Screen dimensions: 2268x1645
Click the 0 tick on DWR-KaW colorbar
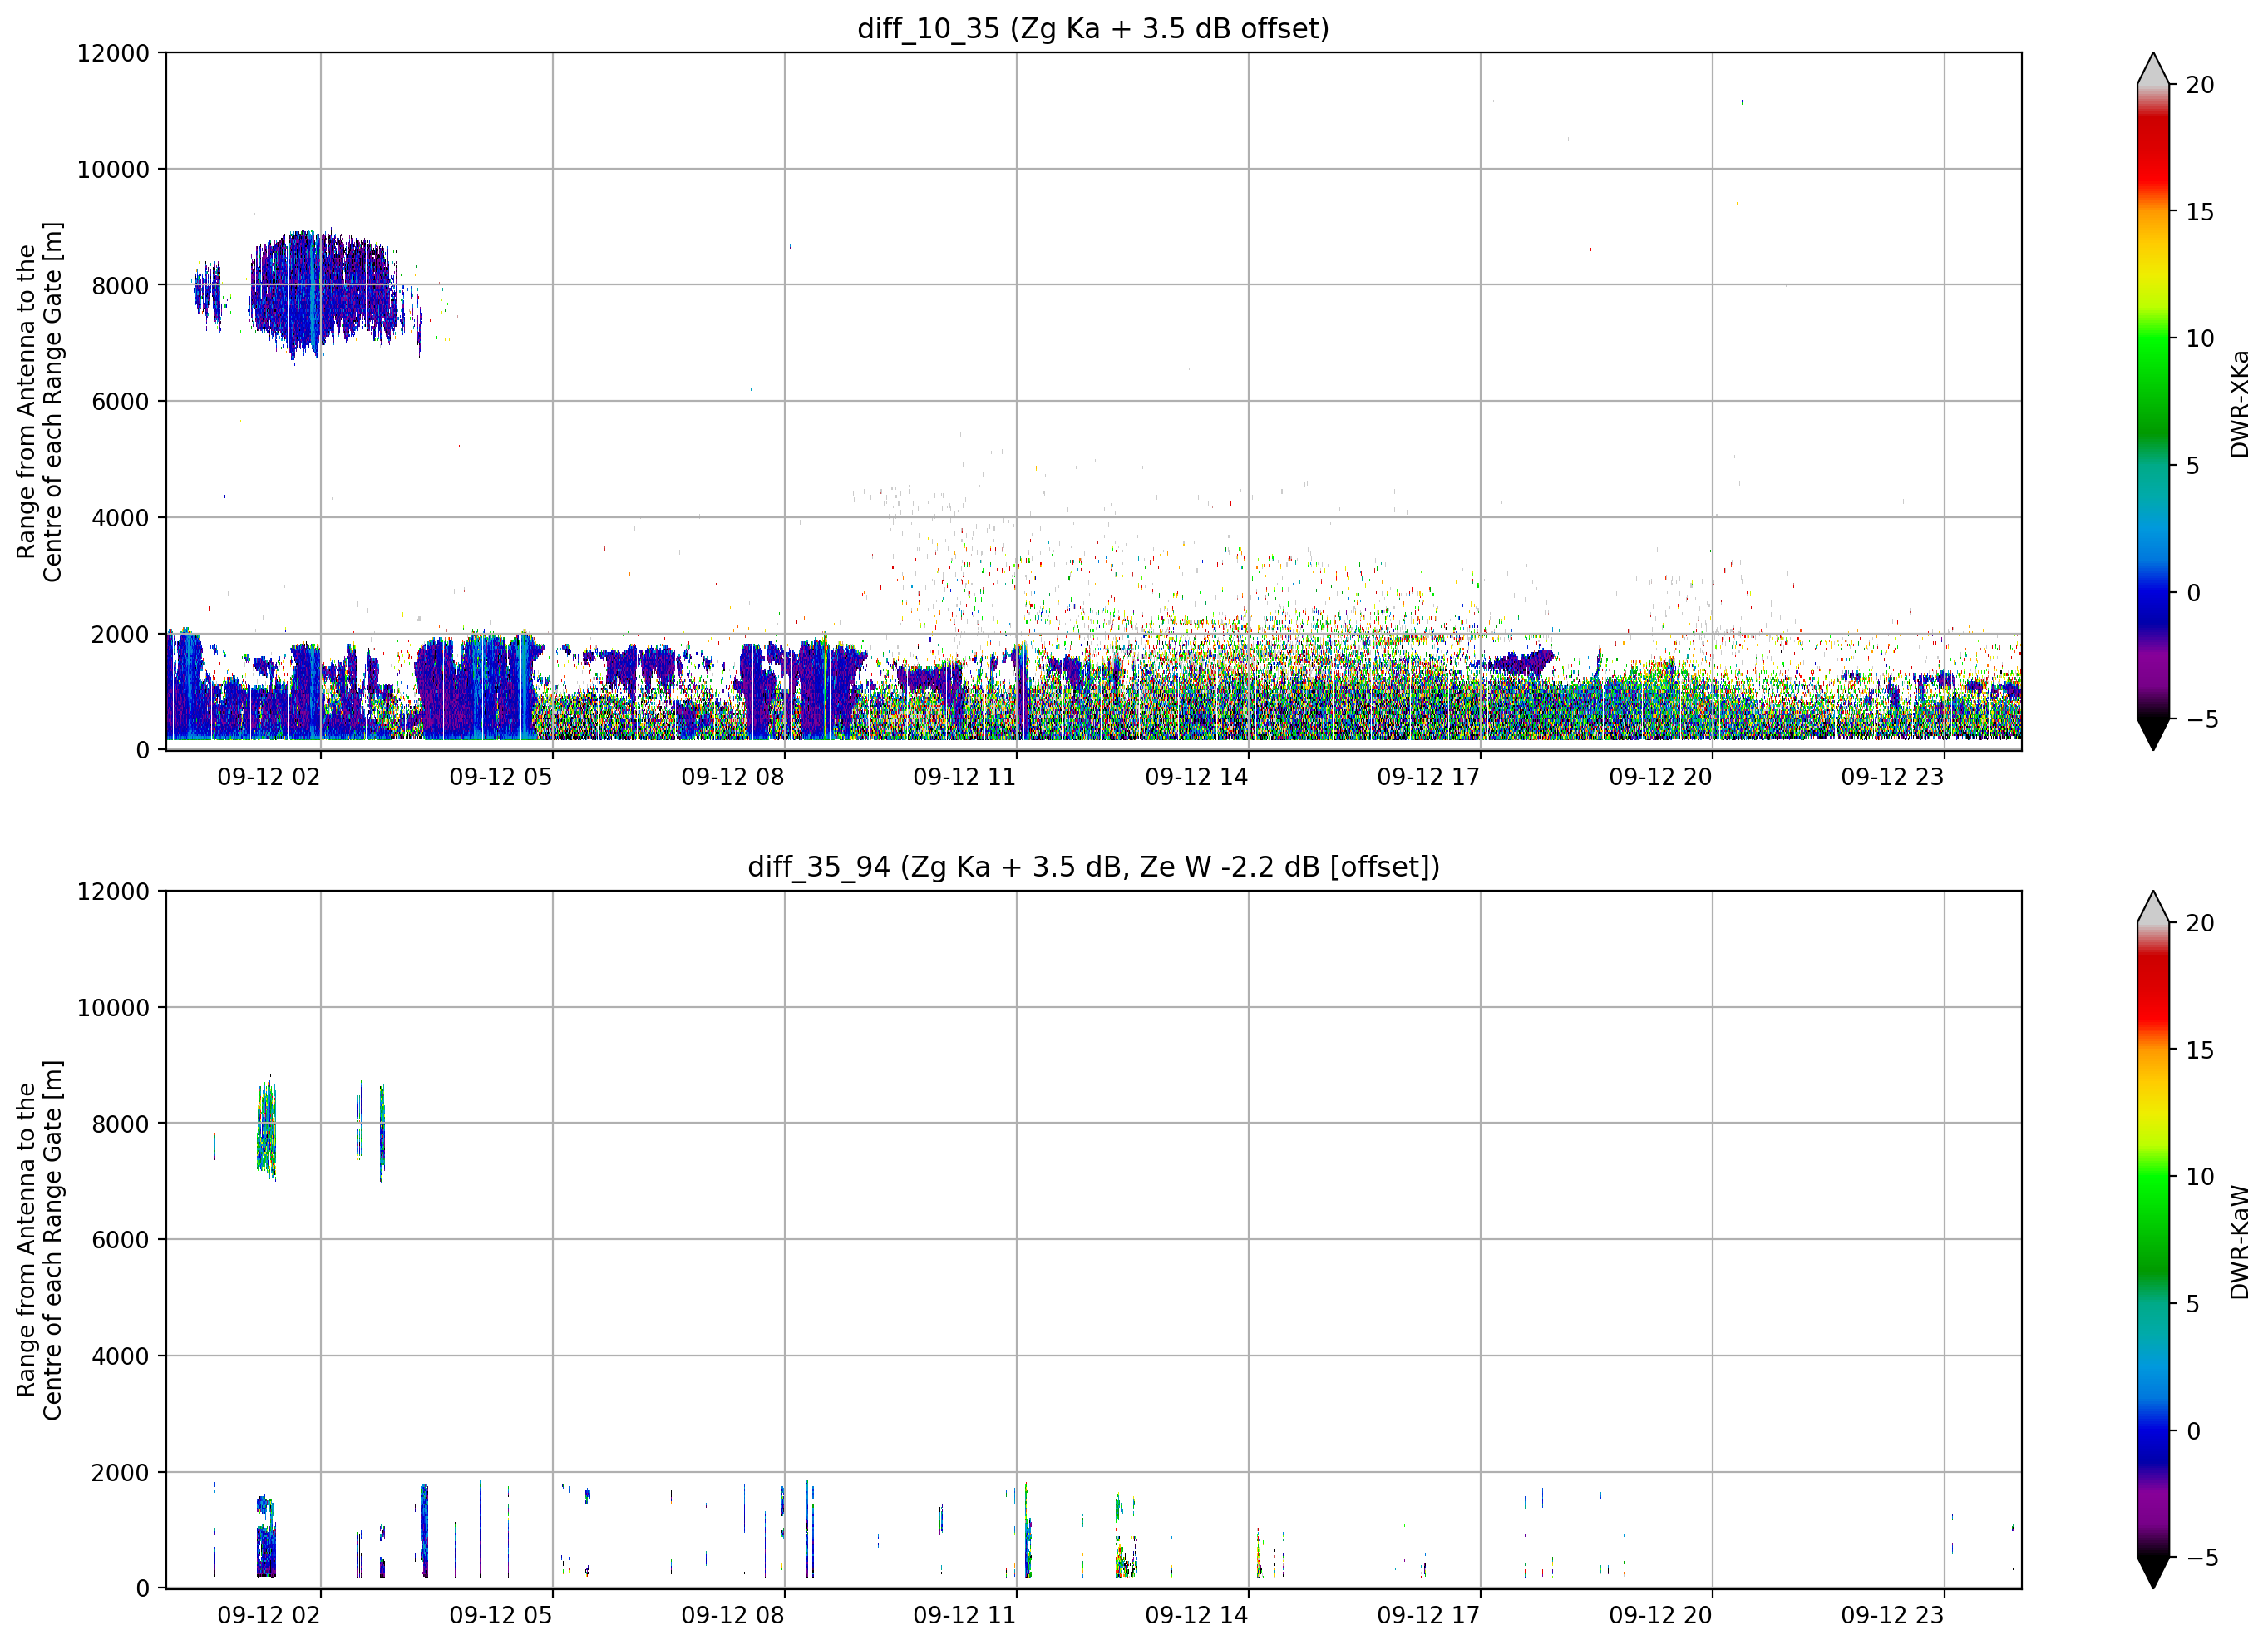coord(2193,1432)
